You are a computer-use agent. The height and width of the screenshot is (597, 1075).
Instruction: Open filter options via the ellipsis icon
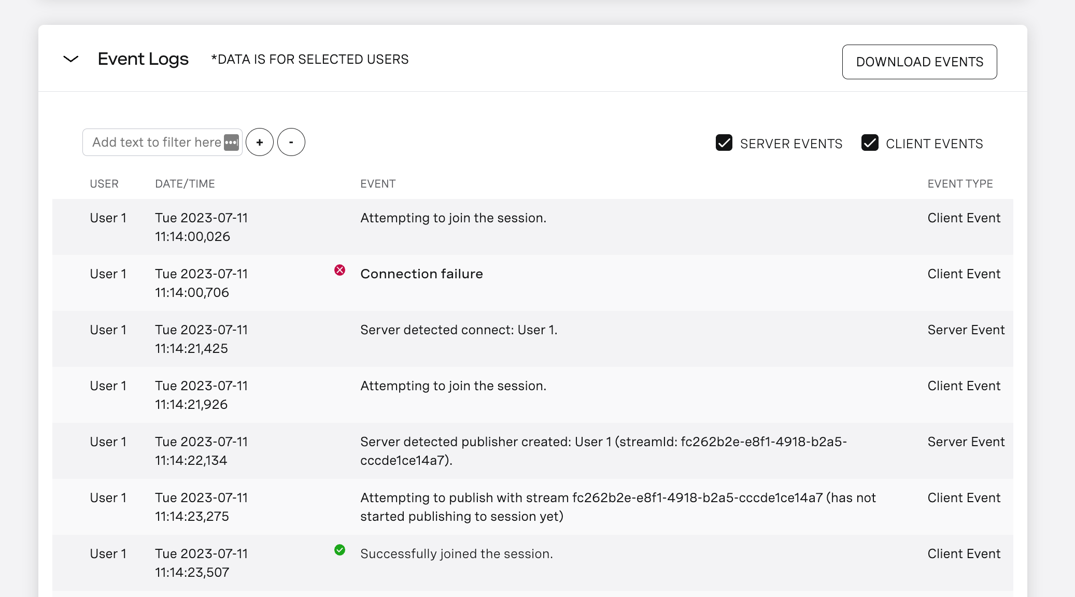pos(231,142)
